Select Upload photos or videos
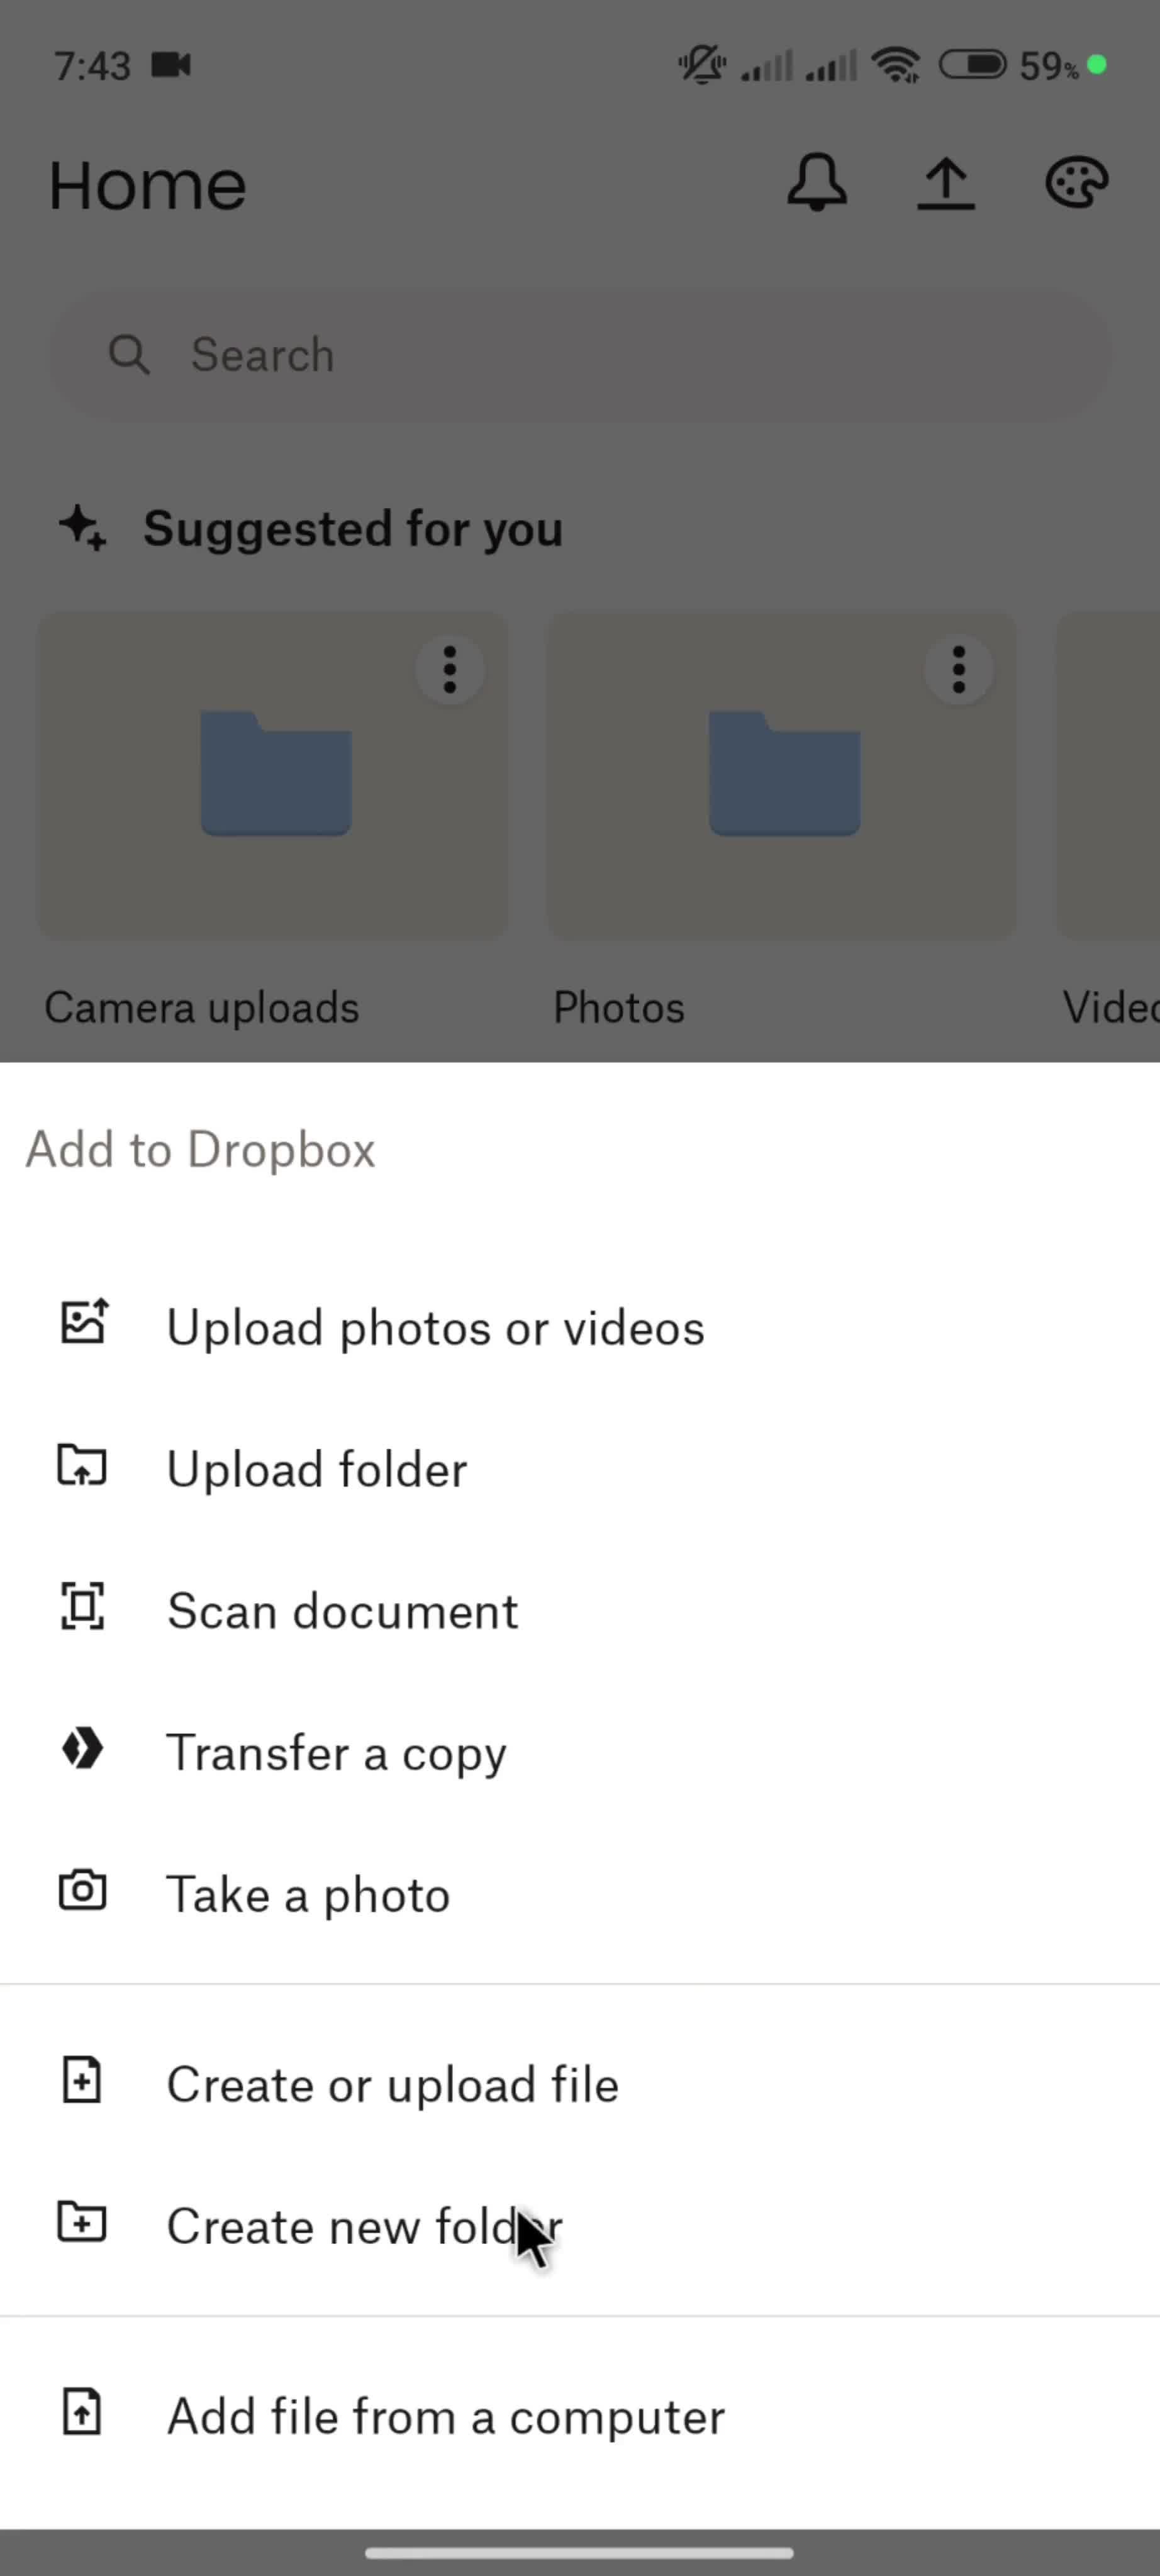This screenshot has width=1160, height=2576. [580, 1327]
